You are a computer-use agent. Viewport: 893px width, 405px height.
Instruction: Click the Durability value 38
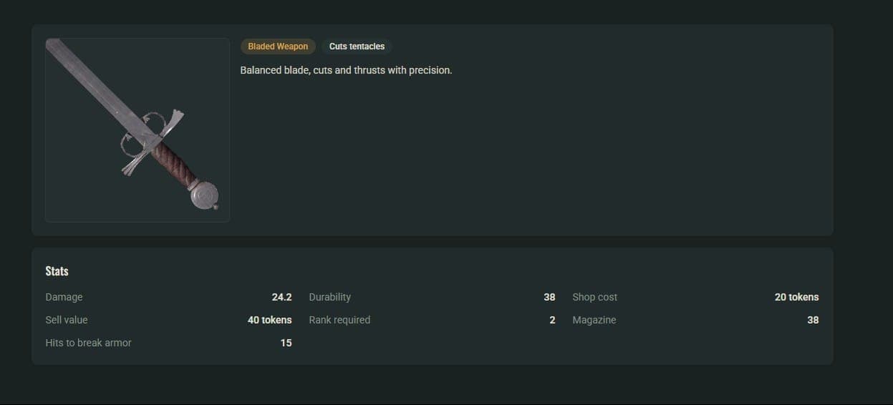pos(549,297)
